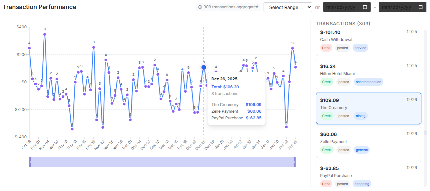Click the accommodation category tag
430x191 pixels.
click(368, 82)
